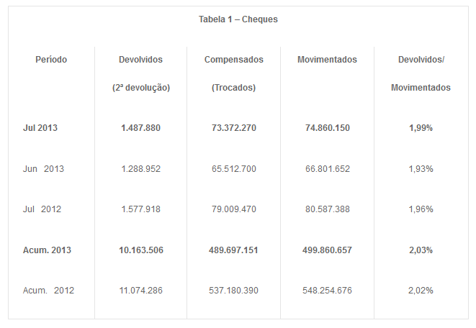The height and width of the screenshot is (328, 476).
Task: Select the 2,03% percentage cell
Action: pyautogui.click(x=421, y=250)
